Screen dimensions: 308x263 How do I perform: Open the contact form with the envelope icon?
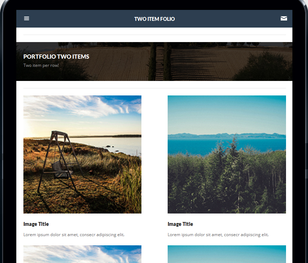click(x=284, y=18)
